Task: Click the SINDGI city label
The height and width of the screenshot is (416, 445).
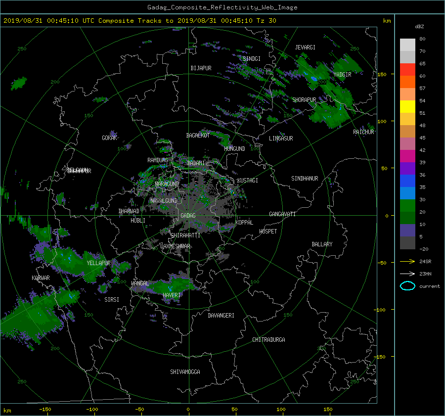Action: coord(252,58)
